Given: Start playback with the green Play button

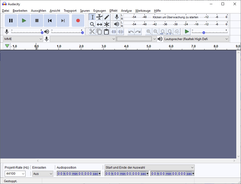Looking at the screenshot, I should click(24, 21).
